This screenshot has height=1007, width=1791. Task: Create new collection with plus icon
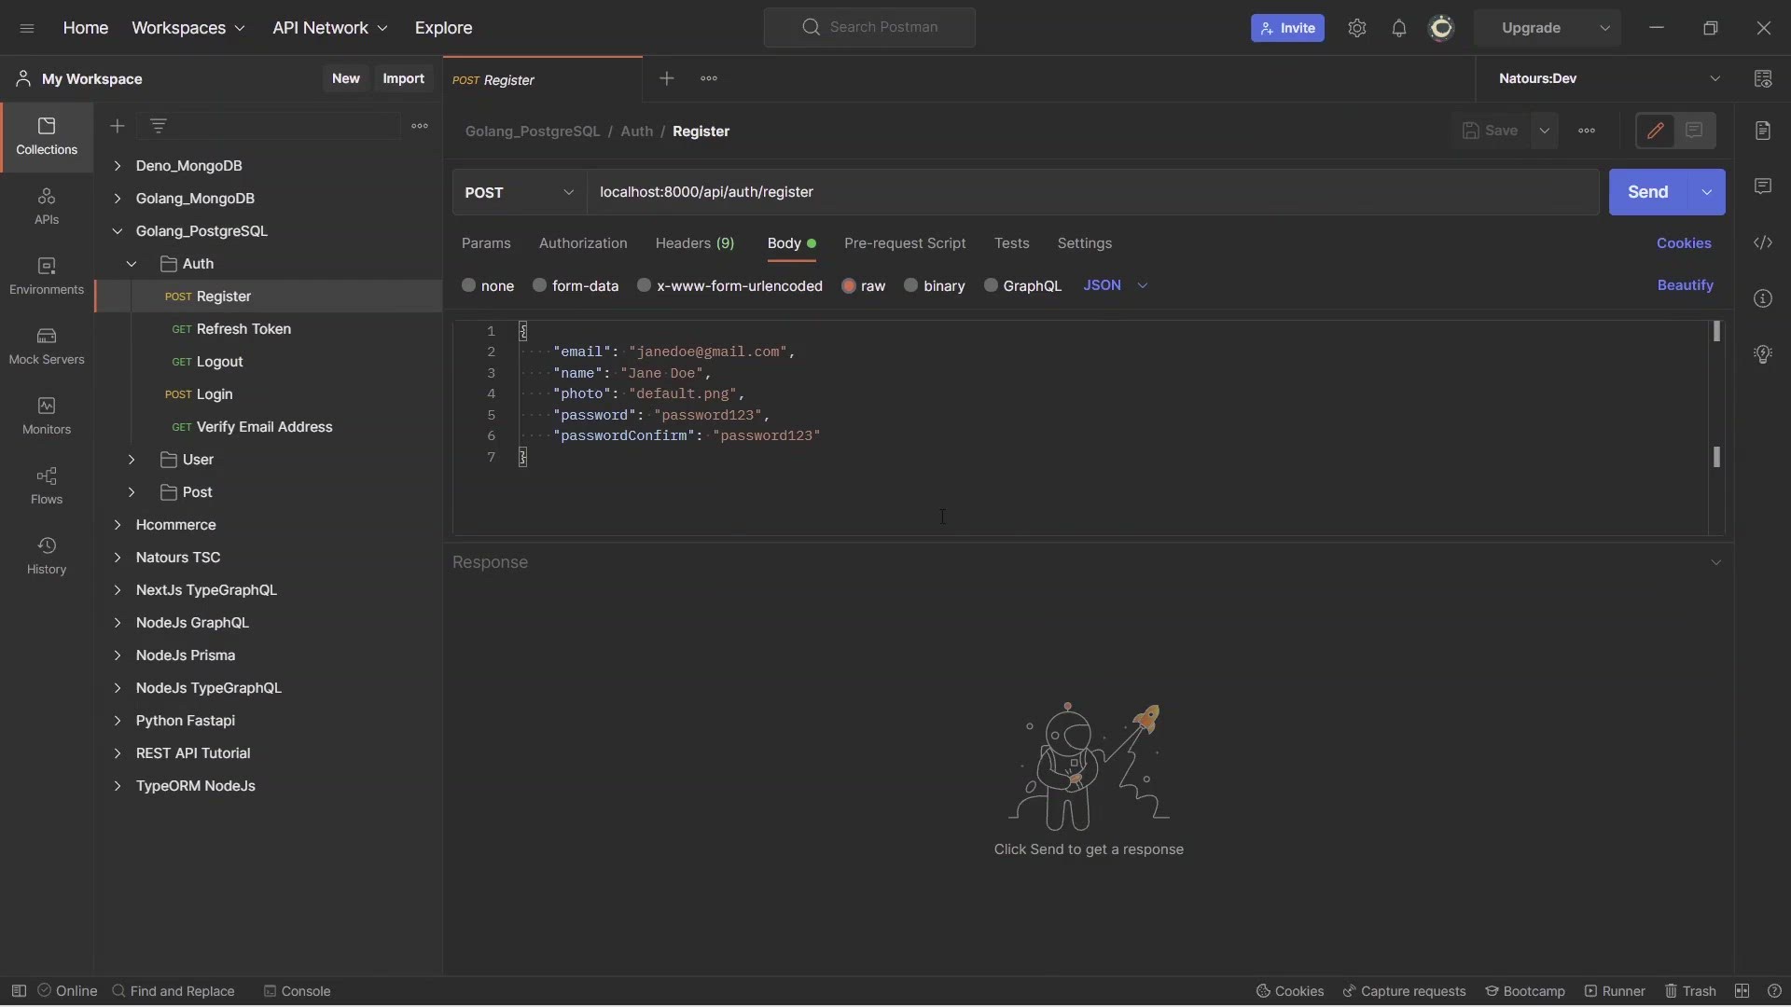pyautogui.click(x=117, y=126)
